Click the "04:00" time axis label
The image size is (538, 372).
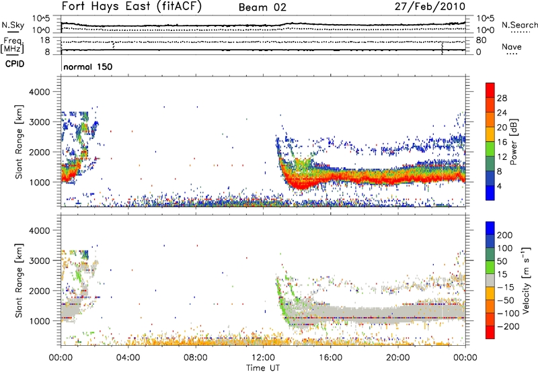(x=128, y=358)
